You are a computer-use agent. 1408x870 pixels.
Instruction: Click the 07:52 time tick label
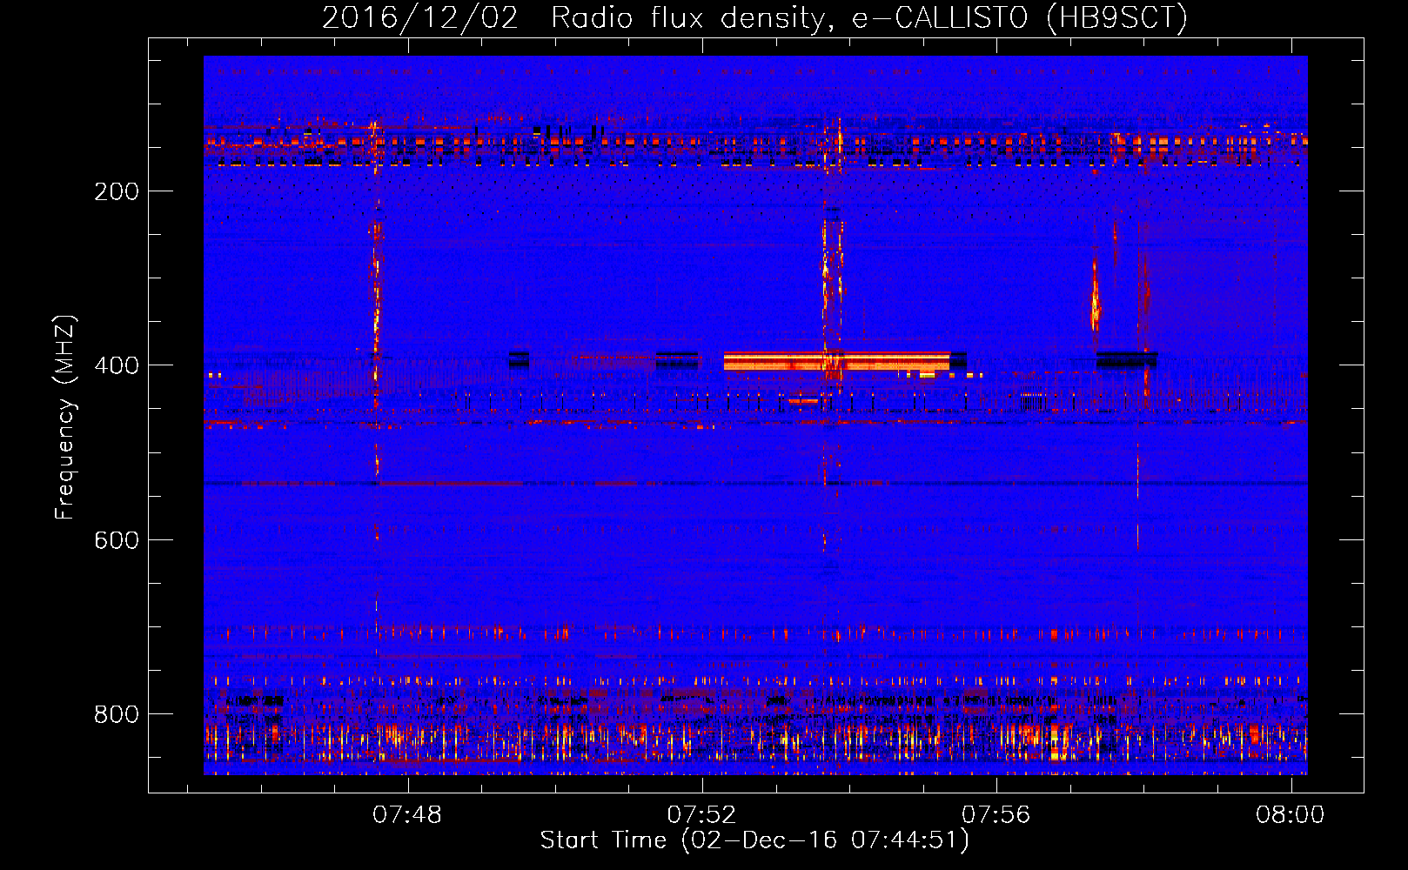coord(701,815)
